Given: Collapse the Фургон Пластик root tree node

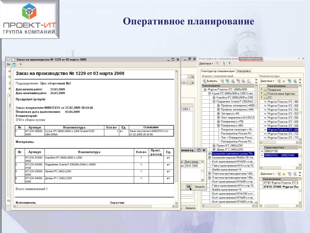Looking at the screenshot, I should click(205, 89).
